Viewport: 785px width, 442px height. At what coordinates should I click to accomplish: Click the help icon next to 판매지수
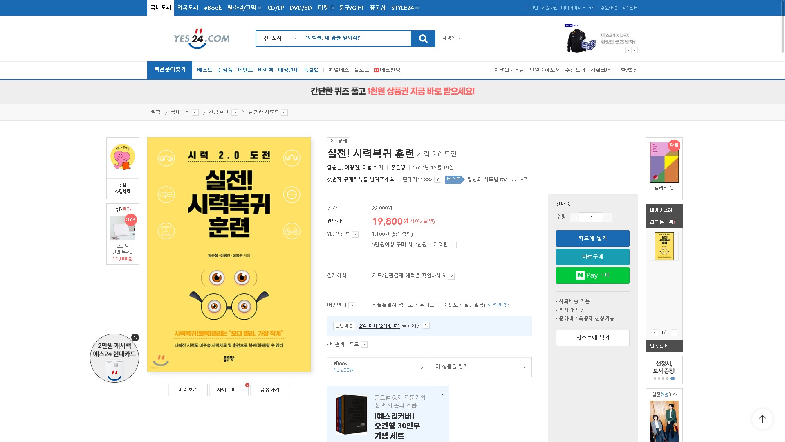point(437,180)
